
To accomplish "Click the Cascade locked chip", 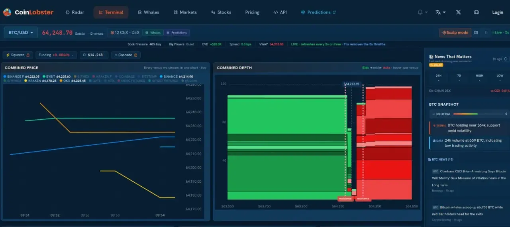I will [x=126, y=55].
